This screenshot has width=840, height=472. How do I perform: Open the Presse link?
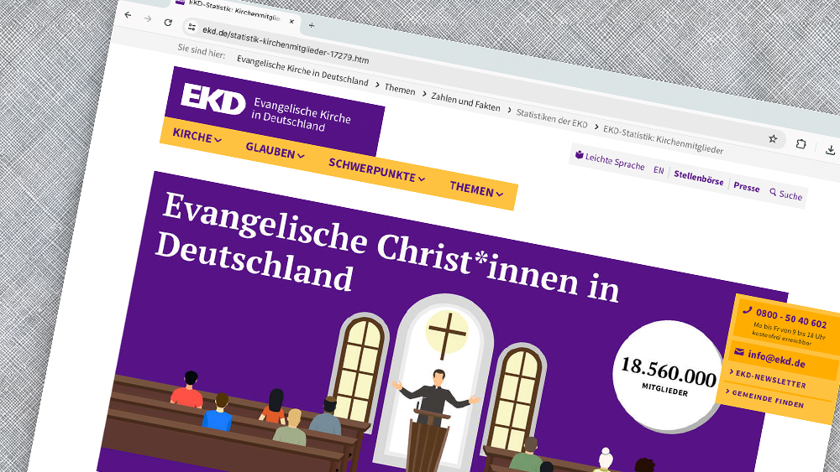coord(746,187)
